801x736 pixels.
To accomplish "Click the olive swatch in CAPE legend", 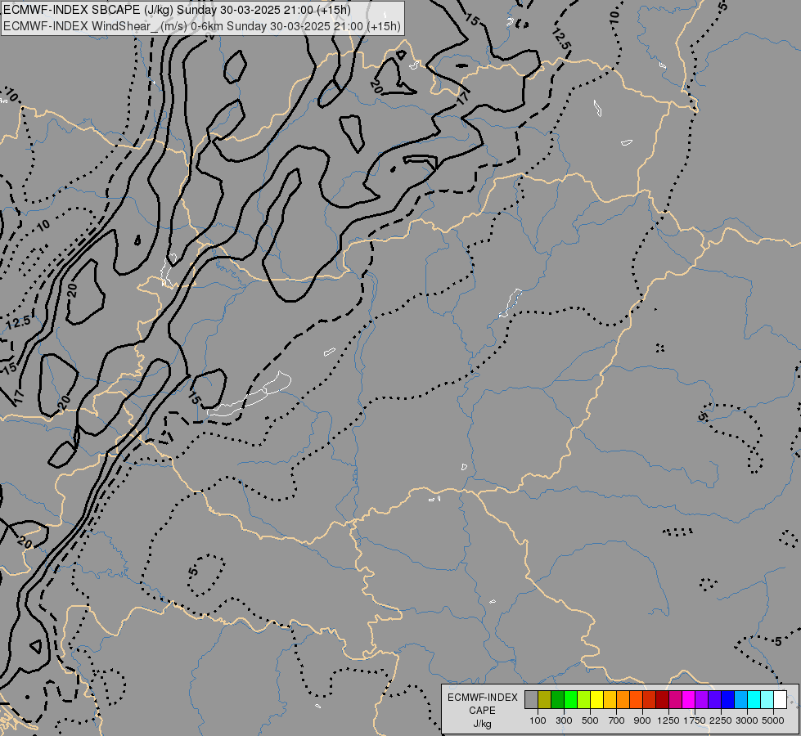I will point(545,699).
